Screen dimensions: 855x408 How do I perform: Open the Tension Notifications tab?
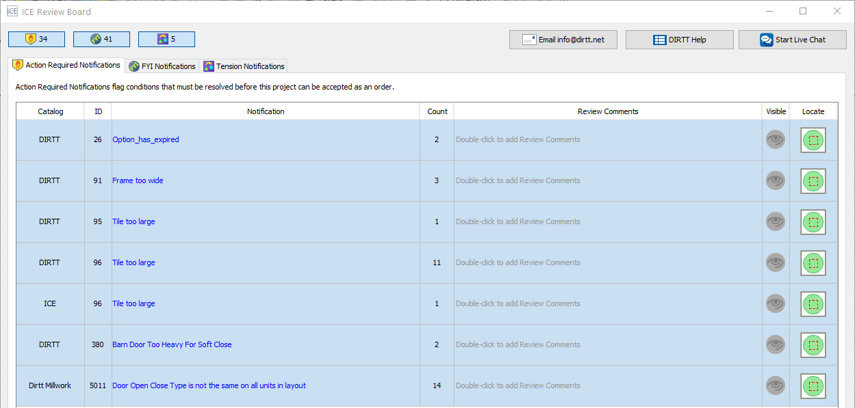point(244,66)
